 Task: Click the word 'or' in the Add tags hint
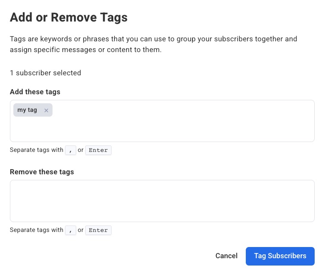click(80, 151)
